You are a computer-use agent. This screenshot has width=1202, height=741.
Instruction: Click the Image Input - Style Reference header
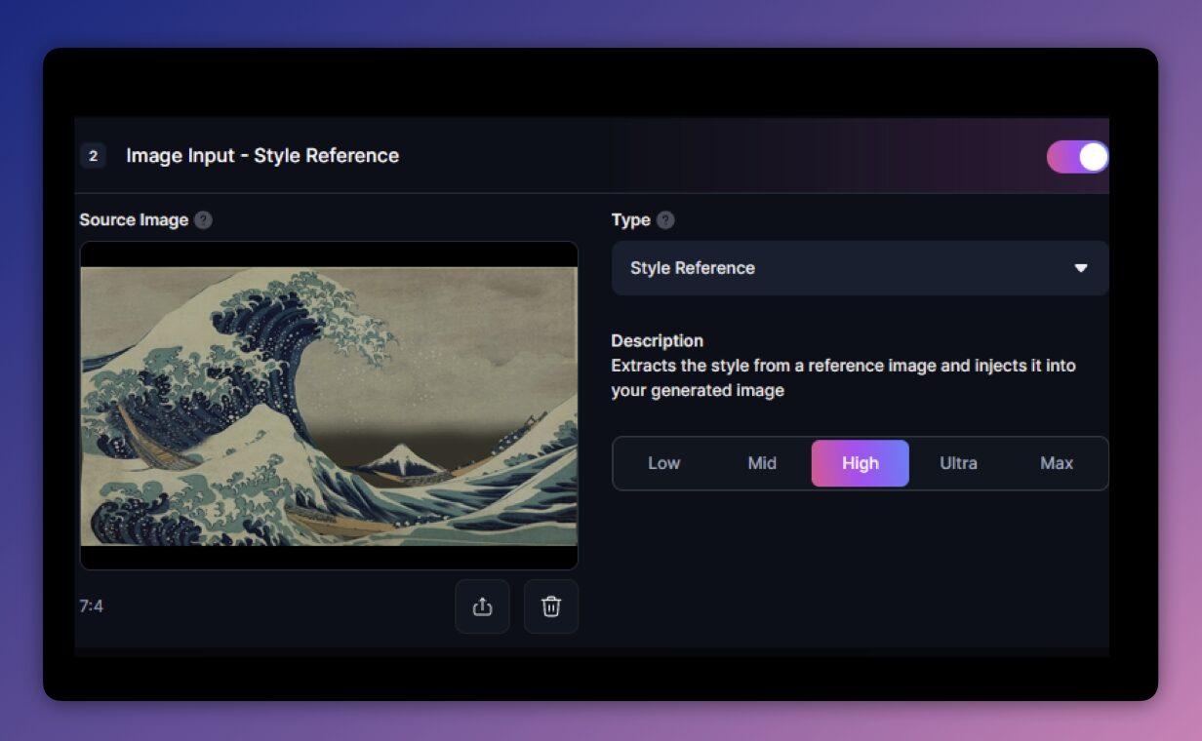tap(261, 155)
